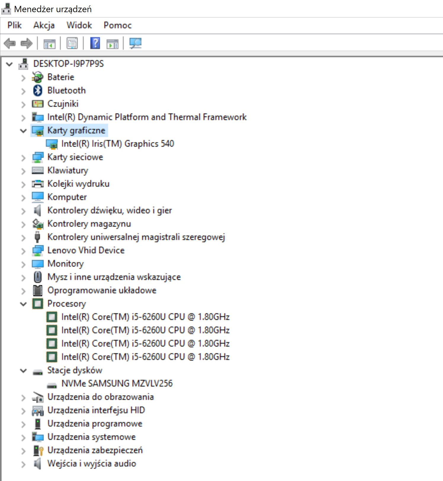443x481 pixels.
Task: Expand the Bluetooth category
Action: tap(23, 91)
